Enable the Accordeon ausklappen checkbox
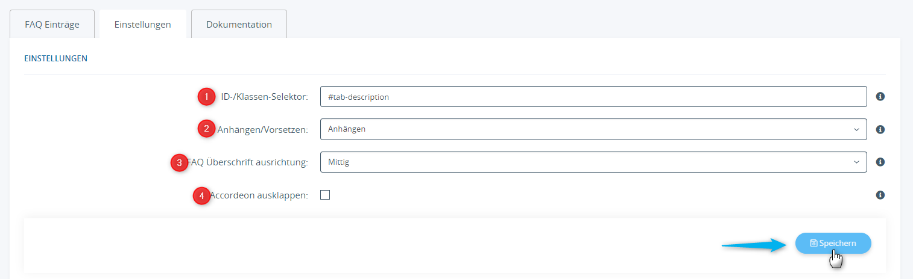The width and height of the screenshot is (913, 279). click(325, 195)
